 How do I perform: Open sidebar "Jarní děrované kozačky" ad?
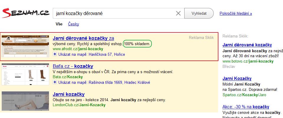pos(247,45)
